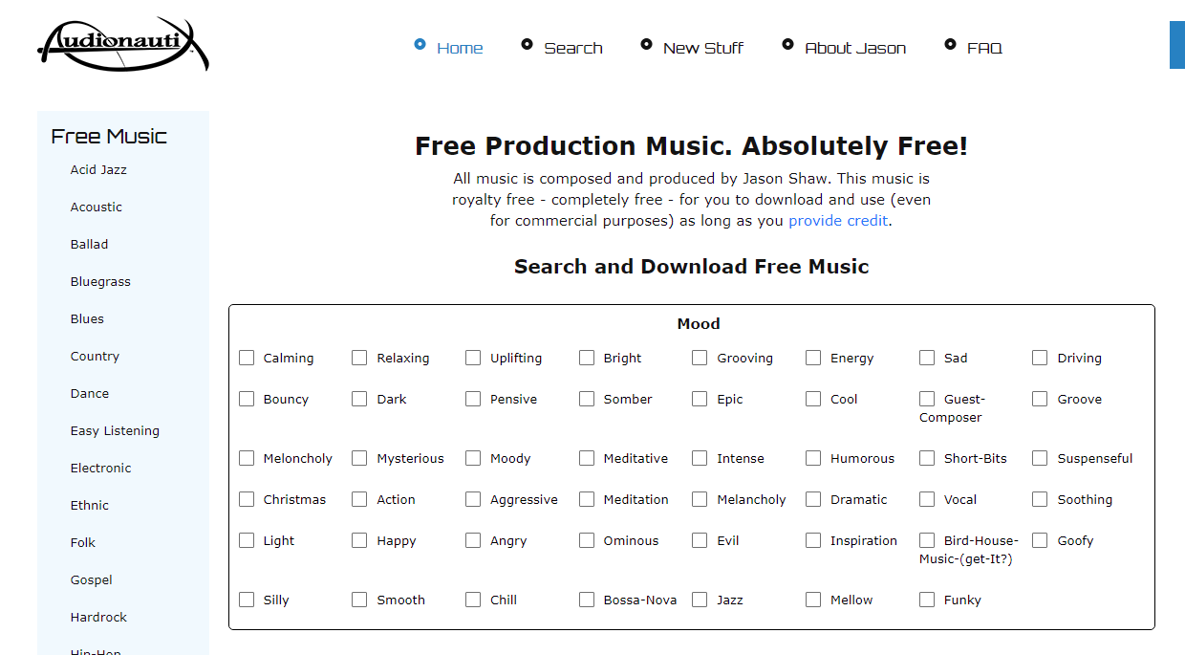Check the Calming mood checkbox
The height and width of the screenshot is (655, 1185).
click(247, 358)
